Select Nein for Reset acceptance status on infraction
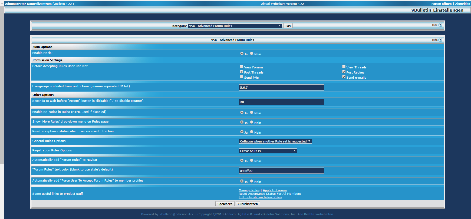 point(252,132)
